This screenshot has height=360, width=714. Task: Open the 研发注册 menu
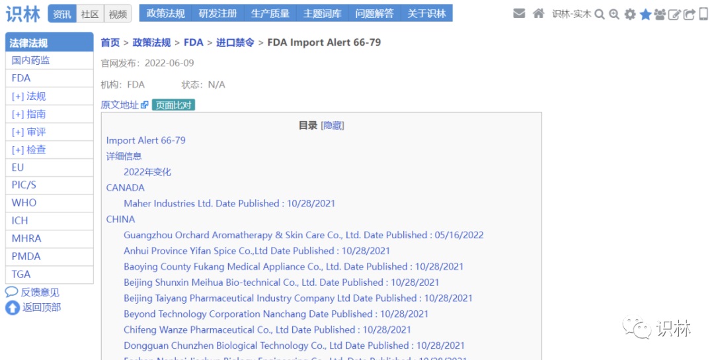[218, 14]
